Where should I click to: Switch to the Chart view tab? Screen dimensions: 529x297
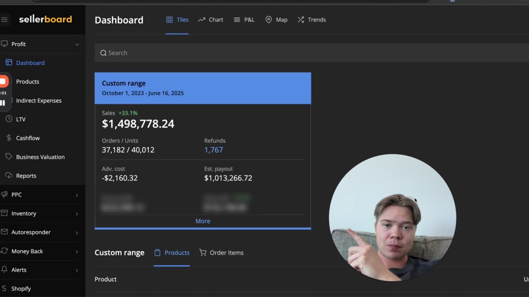210,20
